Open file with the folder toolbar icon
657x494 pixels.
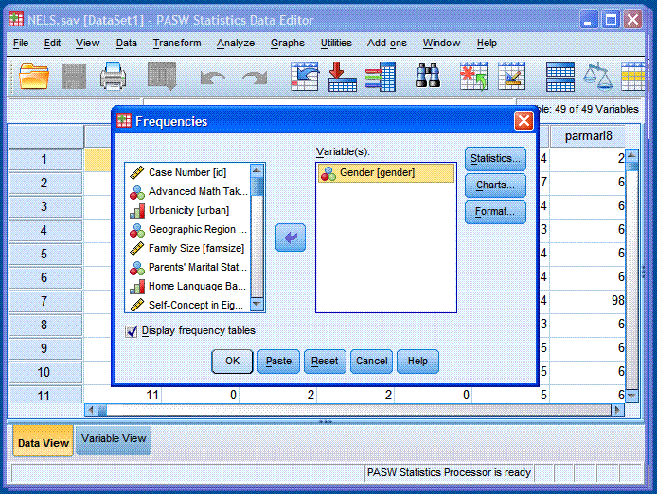tap(33, 77)
